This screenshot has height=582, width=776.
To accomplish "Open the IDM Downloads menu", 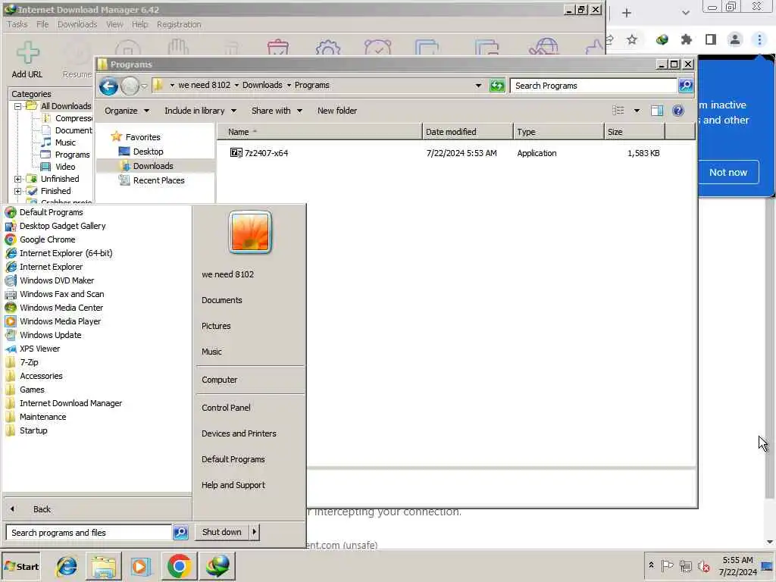I will click(x=77, y=24).
